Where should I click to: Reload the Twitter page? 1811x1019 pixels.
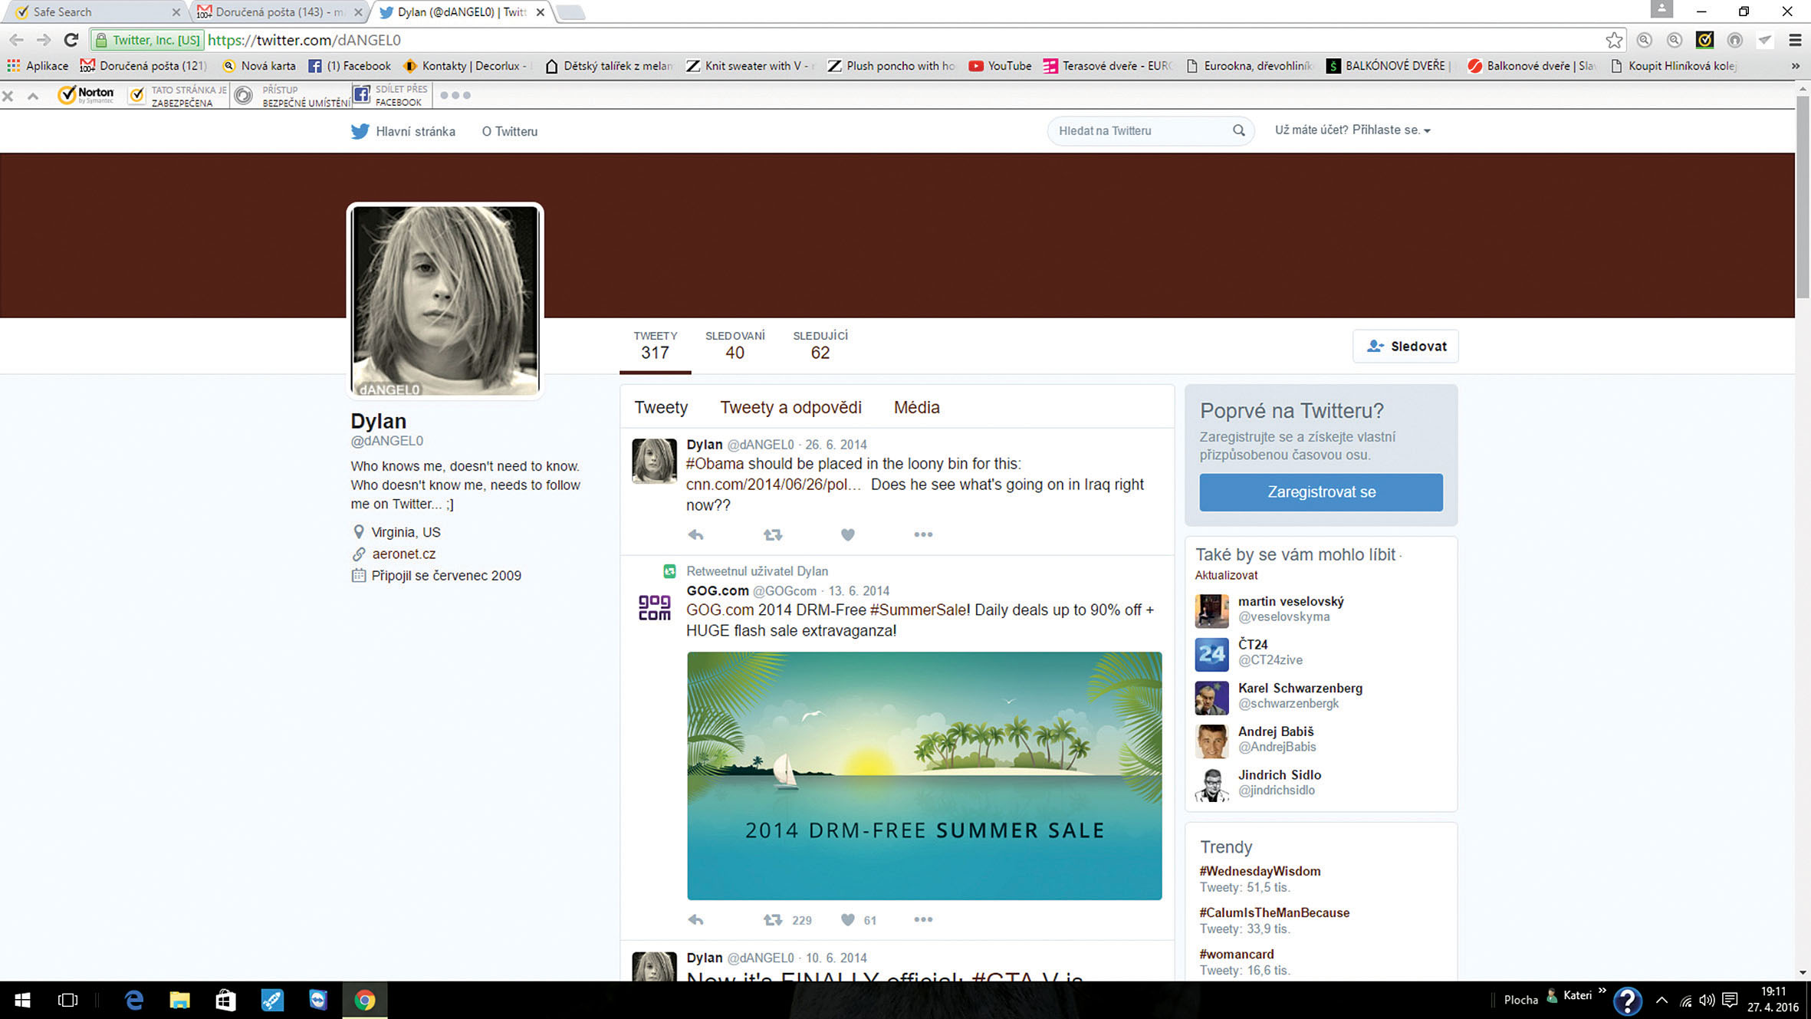[71, 40]
